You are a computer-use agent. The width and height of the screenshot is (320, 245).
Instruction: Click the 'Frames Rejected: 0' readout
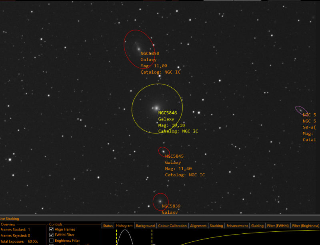tap(15, 235)
